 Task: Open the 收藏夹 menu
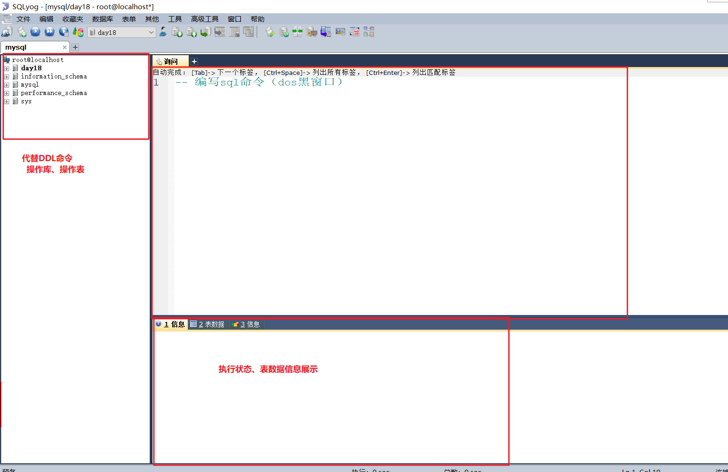(x=73, y=19)
